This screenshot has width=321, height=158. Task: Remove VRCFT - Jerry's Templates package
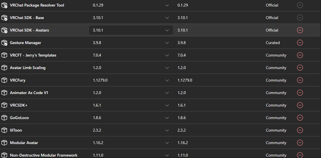click(x=300, y=55)
